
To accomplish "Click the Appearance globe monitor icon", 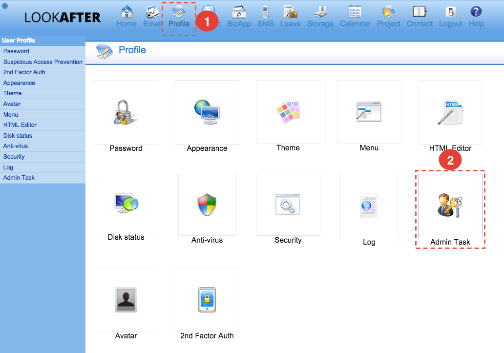I will (x=207, y=112).
